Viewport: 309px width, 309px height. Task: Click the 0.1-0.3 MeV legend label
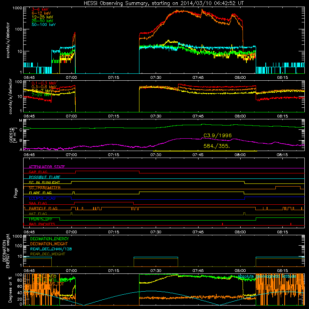tap(44, 83)
